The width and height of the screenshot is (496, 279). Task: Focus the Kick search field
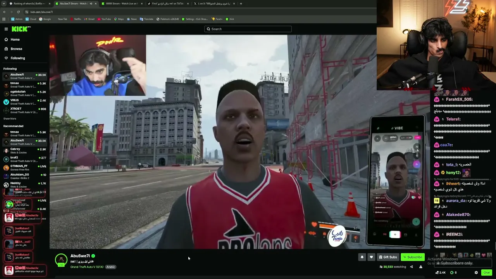[248, 29]
